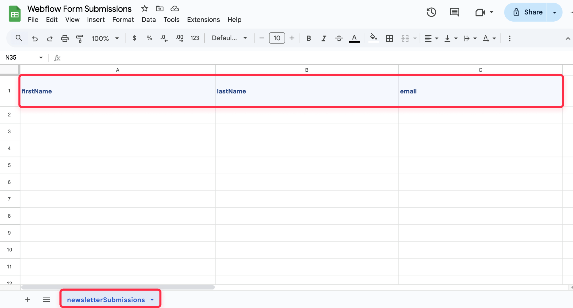Viewport: 573px width, 308px height.
Task: Open the Data menu
Action: (x=149, y=20)
